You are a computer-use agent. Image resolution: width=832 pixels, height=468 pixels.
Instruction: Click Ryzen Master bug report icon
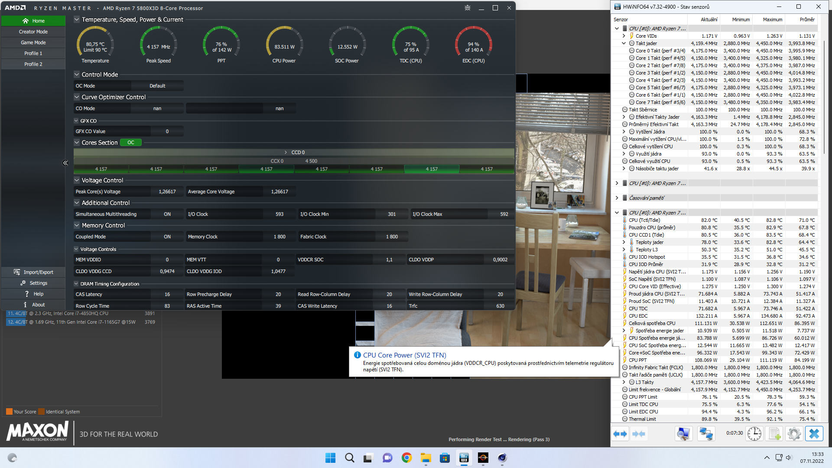click(x=467, y=8)
